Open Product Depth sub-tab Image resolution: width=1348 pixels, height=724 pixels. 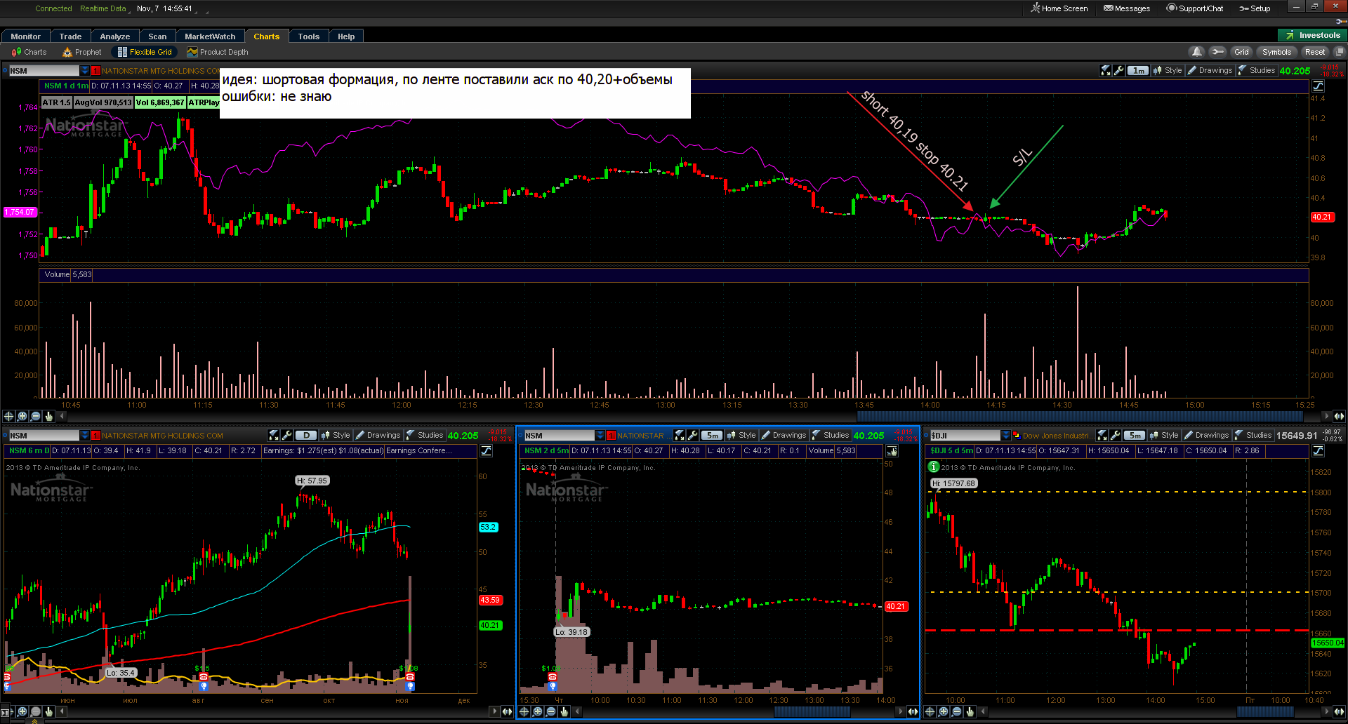click(x=218, y=52)
